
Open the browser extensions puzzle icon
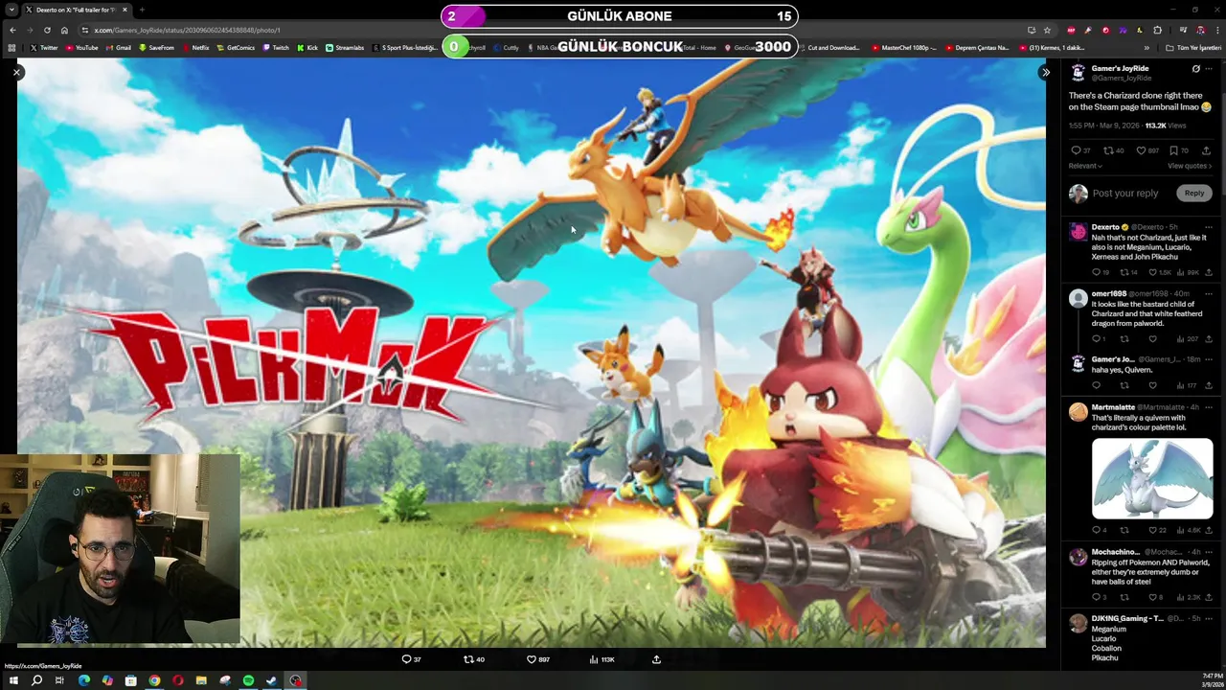pos(1157,30)
